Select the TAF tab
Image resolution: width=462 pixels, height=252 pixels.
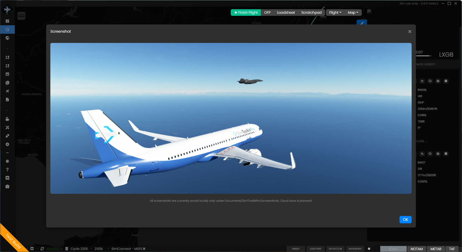coord(452,249)
